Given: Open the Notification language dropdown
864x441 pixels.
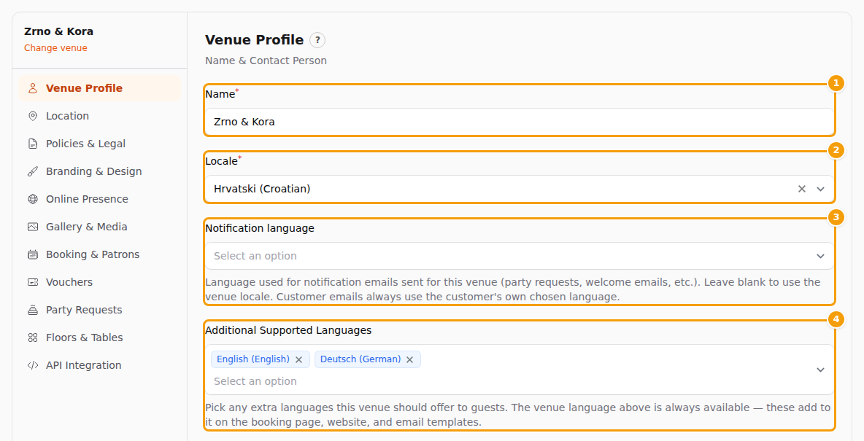Looking at the screenshot, I should click(x=519, y=256).
